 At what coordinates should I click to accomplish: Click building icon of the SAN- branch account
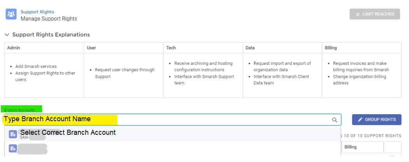[x=13, y=134]
